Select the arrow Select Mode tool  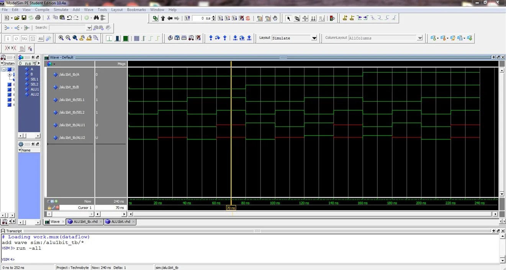(x=288, y=18)
